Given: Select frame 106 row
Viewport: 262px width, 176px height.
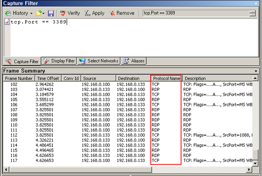Looking at the screenshot, I should tap(128, 105).
